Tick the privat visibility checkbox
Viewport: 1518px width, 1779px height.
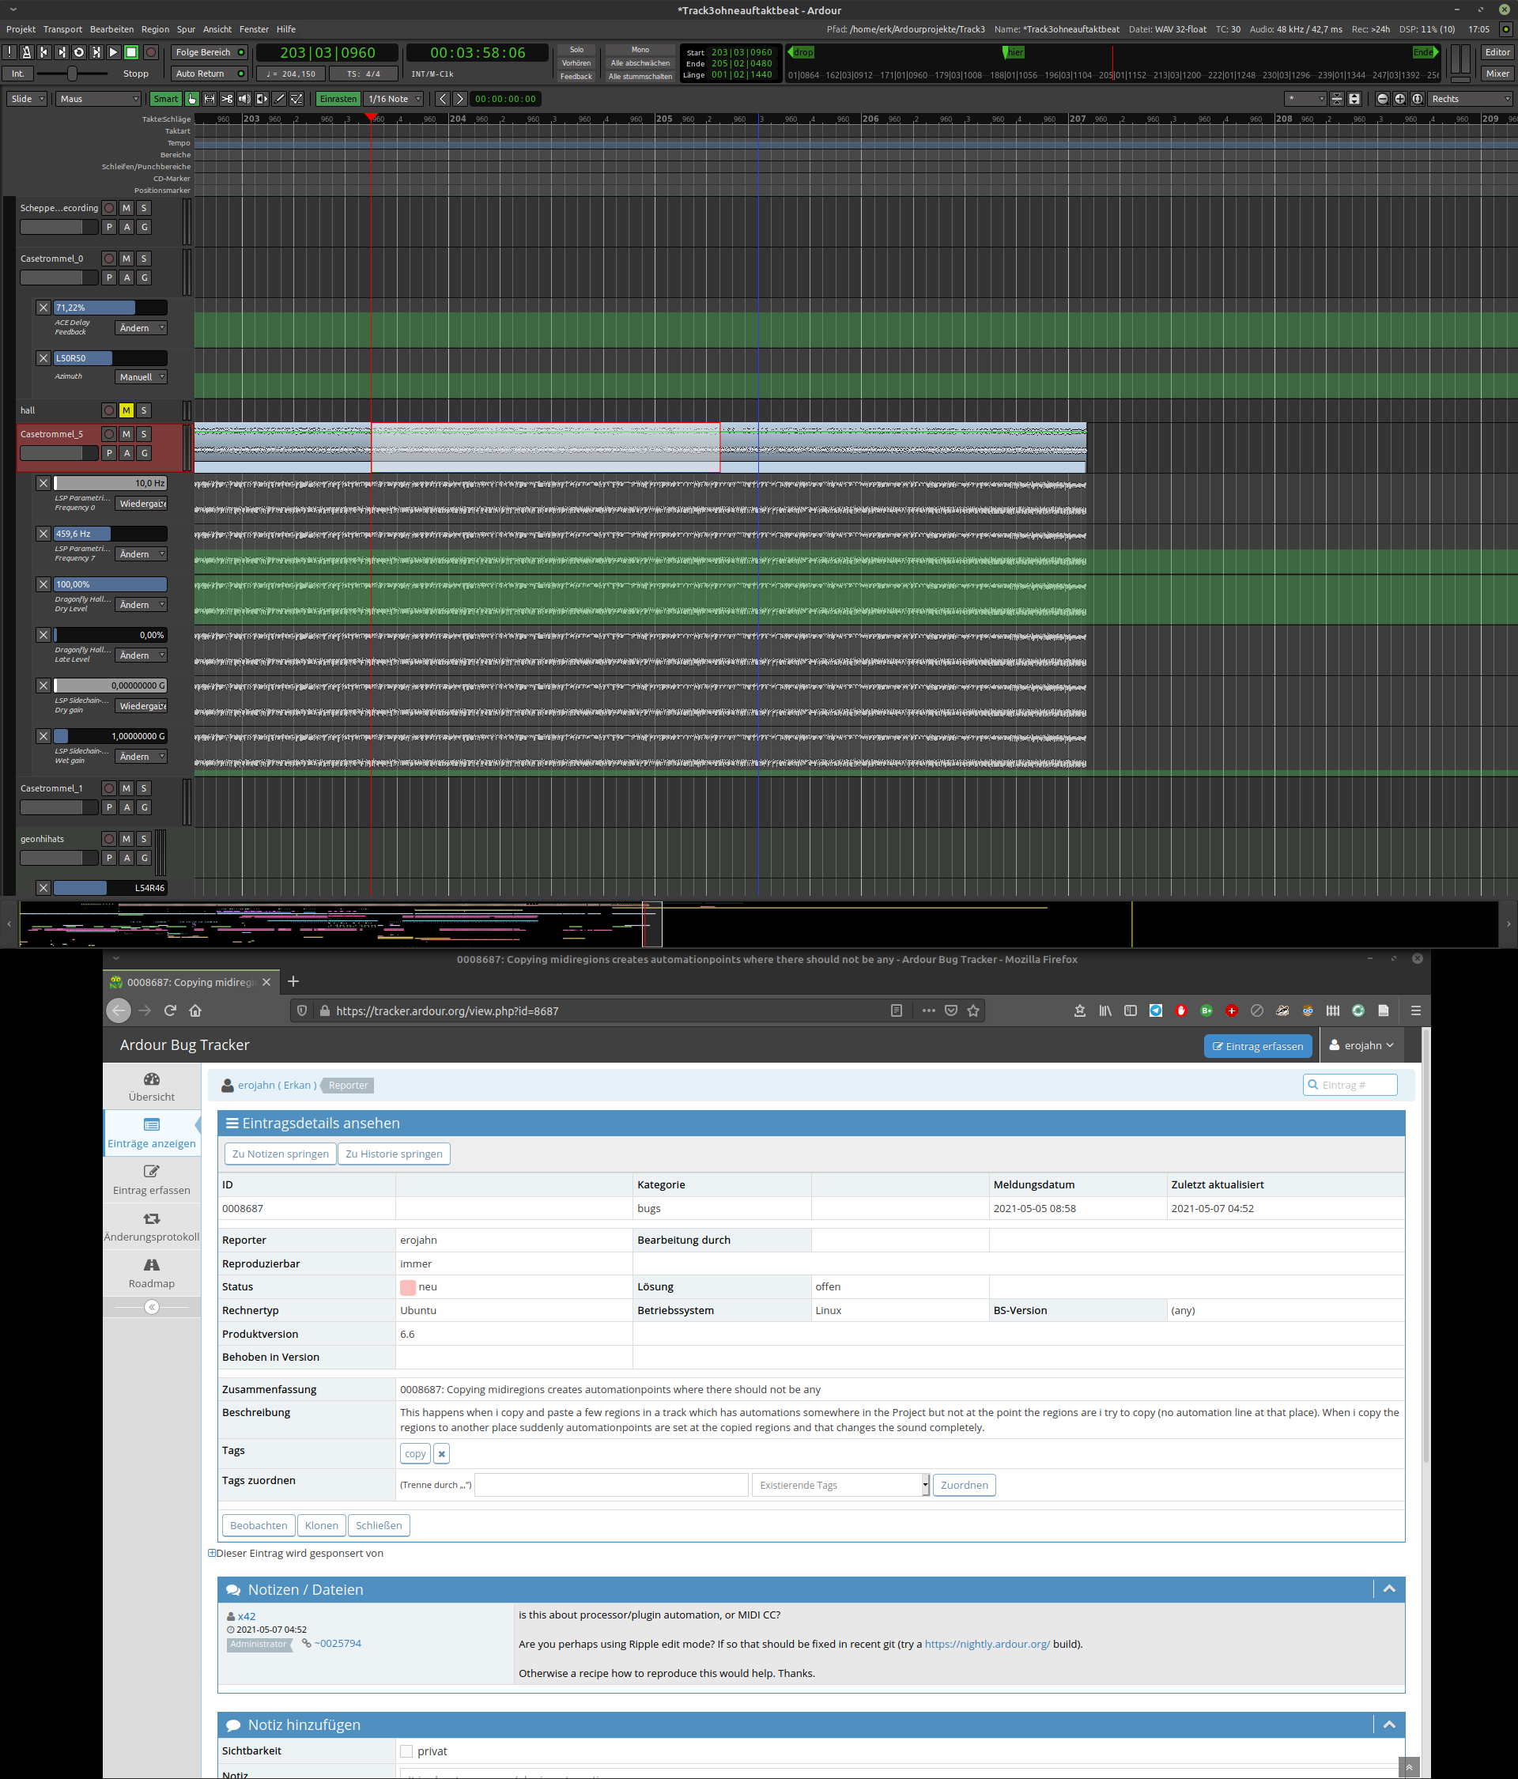pos(406,1751)
